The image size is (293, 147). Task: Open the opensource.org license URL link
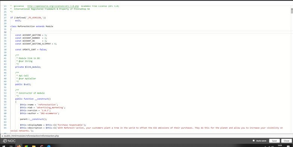tap(53, 6)
